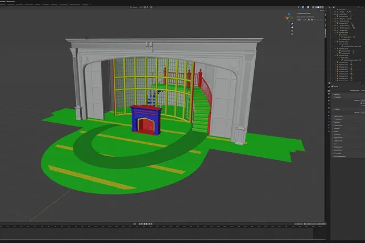Click the zoom magnifier navigation icon
The height and width of the screenshot is (243, 365).
[x=292, y=24]
